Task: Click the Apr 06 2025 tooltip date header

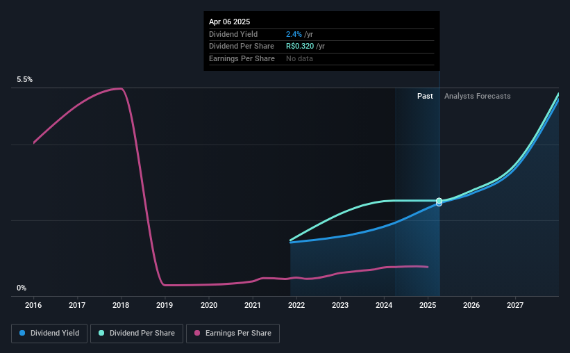Action: pyautogui.click(x=229, y=22)
